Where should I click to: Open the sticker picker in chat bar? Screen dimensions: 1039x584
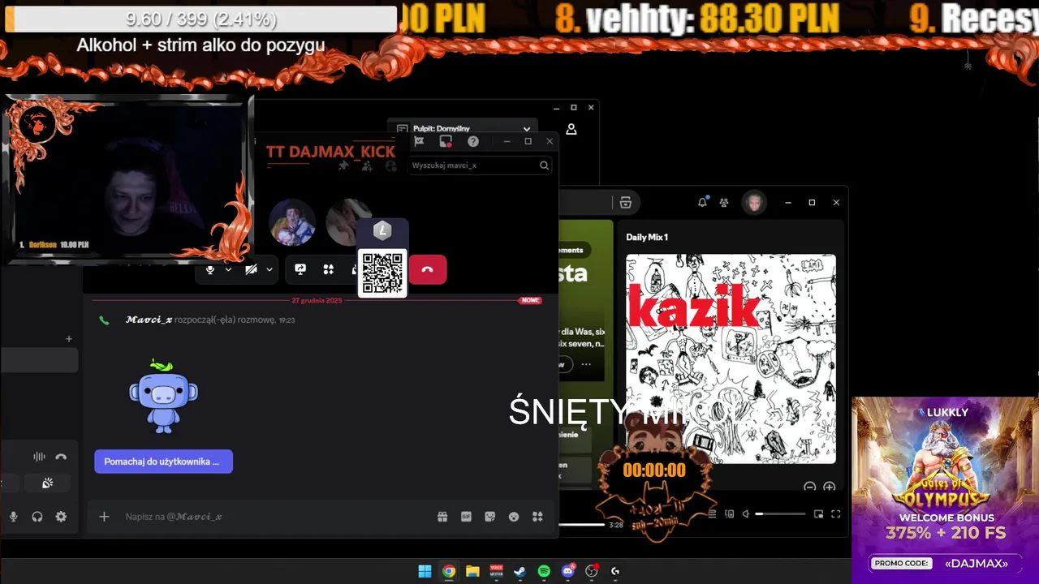pyautogui.click(x=489, y=517)
